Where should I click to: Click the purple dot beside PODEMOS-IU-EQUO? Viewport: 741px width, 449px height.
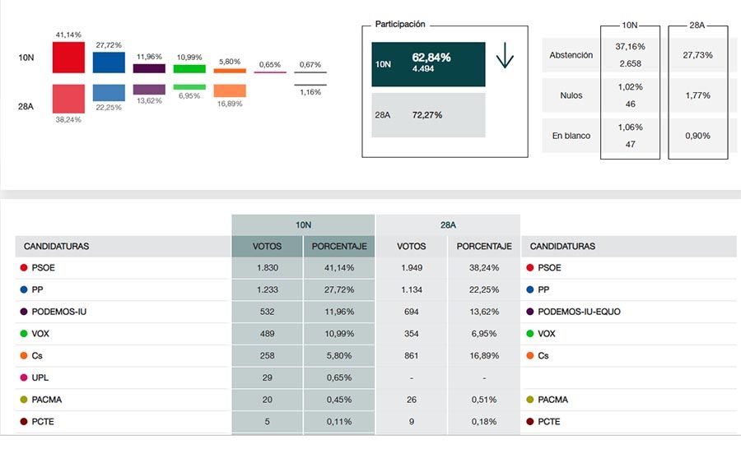pos(530,312)
